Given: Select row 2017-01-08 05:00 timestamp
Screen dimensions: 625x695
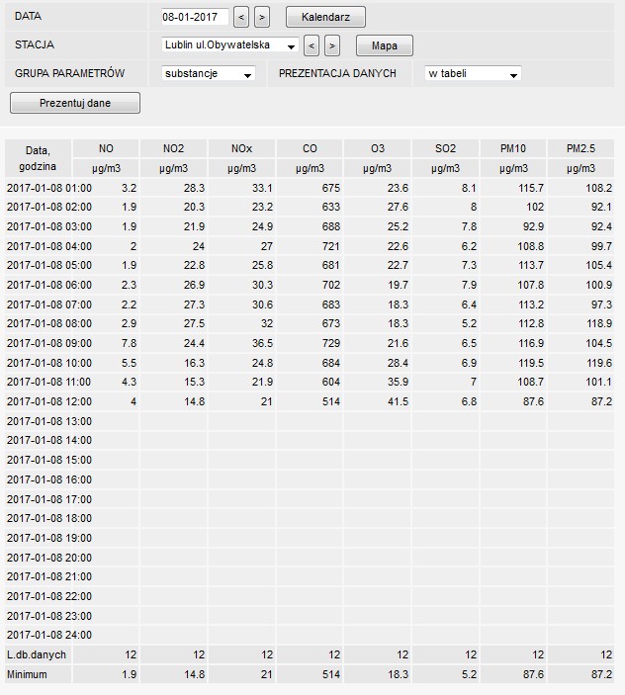Looking at the screenshot, I should (49, 265).
